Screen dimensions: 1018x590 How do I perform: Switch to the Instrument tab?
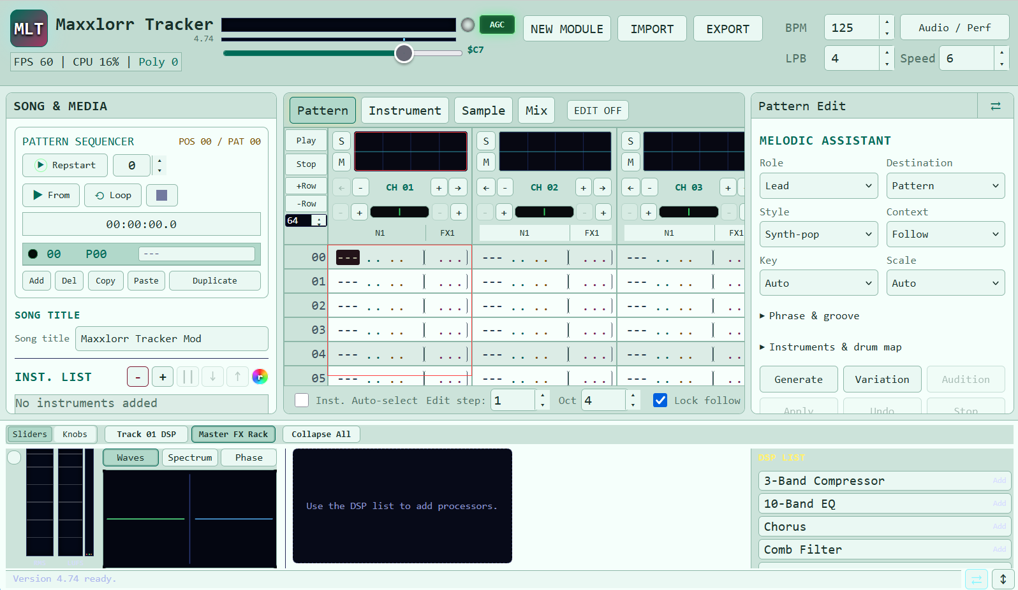pyautogui.click(x=405, y=110)
